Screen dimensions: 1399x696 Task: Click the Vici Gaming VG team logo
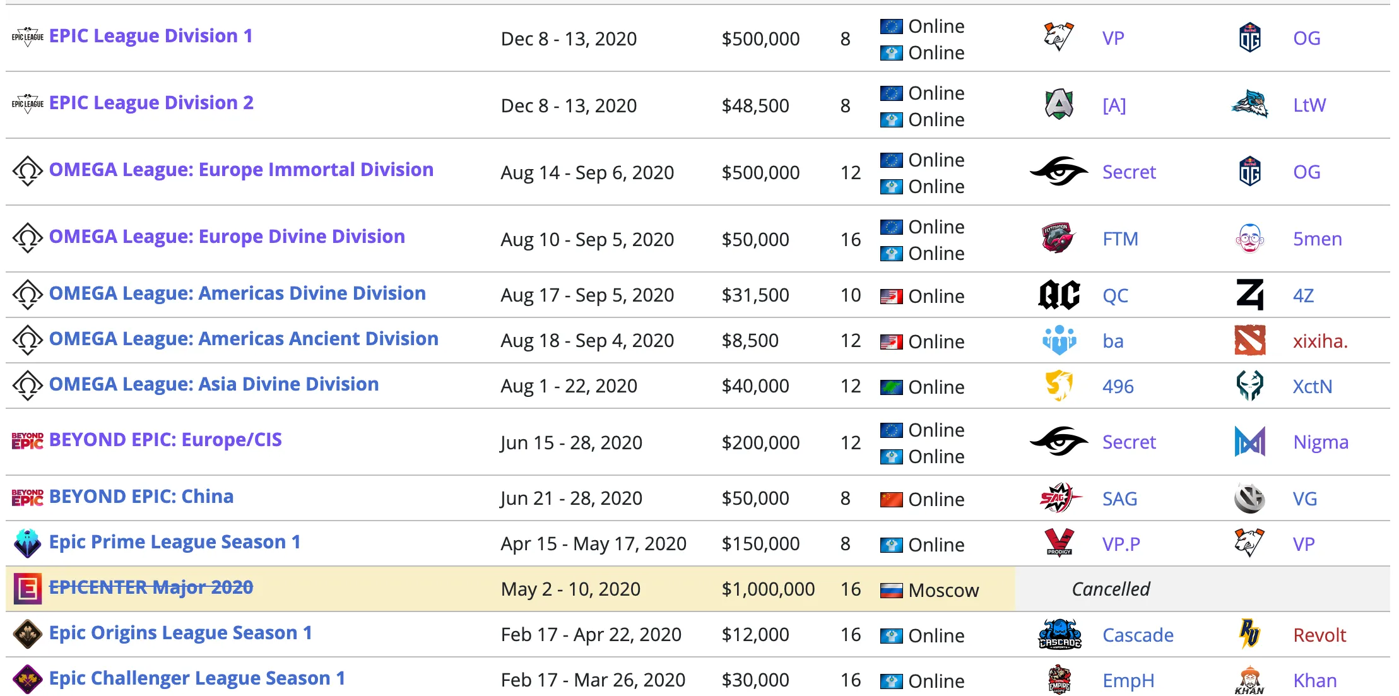click(x=1249, y=498)
